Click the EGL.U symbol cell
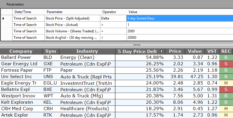Viewport: 233px width, 118px height. click(50, 83)
